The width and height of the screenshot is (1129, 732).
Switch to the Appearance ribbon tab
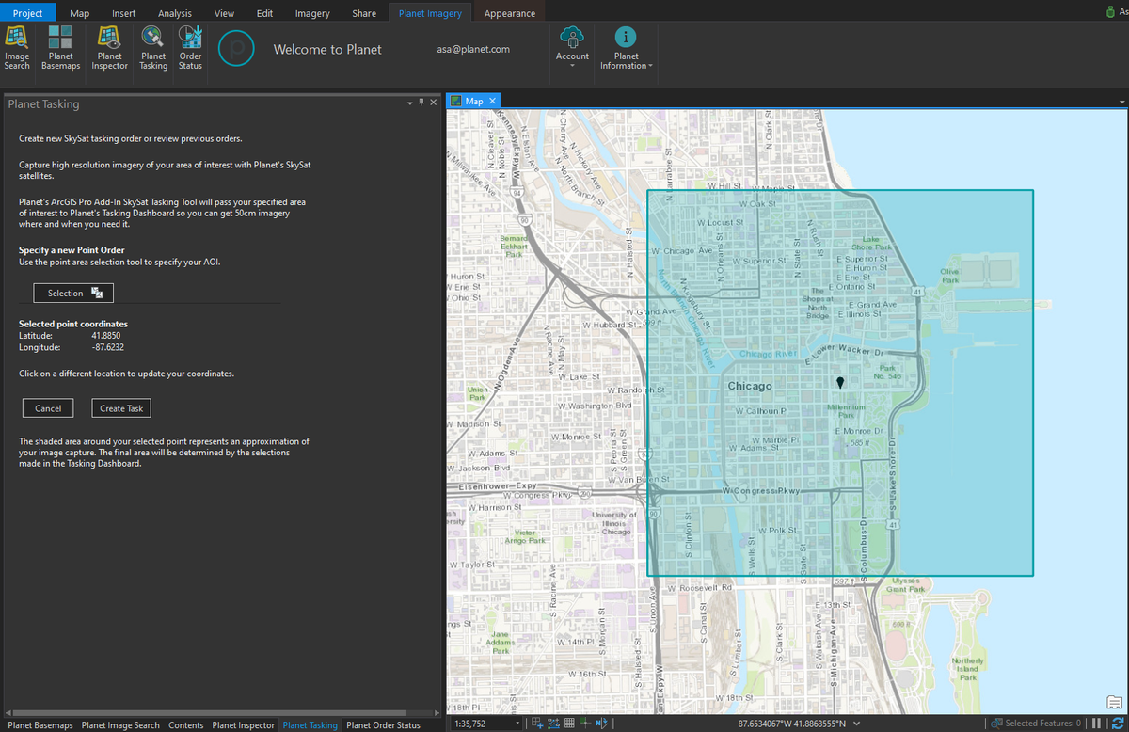point(509,13)
